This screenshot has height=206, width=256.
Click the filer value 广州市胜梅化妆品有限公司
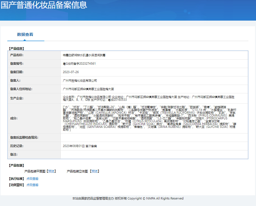80,81
